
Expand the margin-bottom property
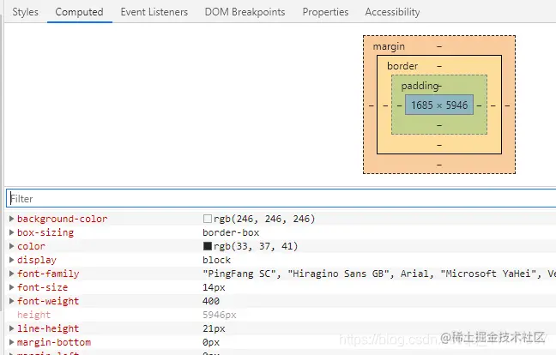[11, 342]
